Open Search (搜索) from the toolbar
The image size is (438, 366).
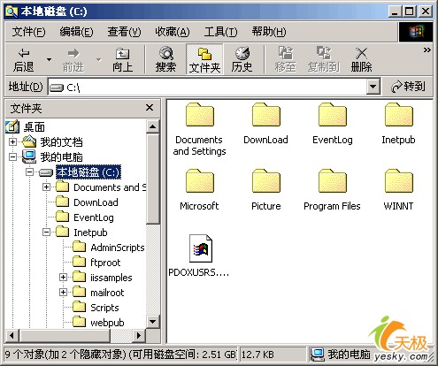(x=165, y=60)
